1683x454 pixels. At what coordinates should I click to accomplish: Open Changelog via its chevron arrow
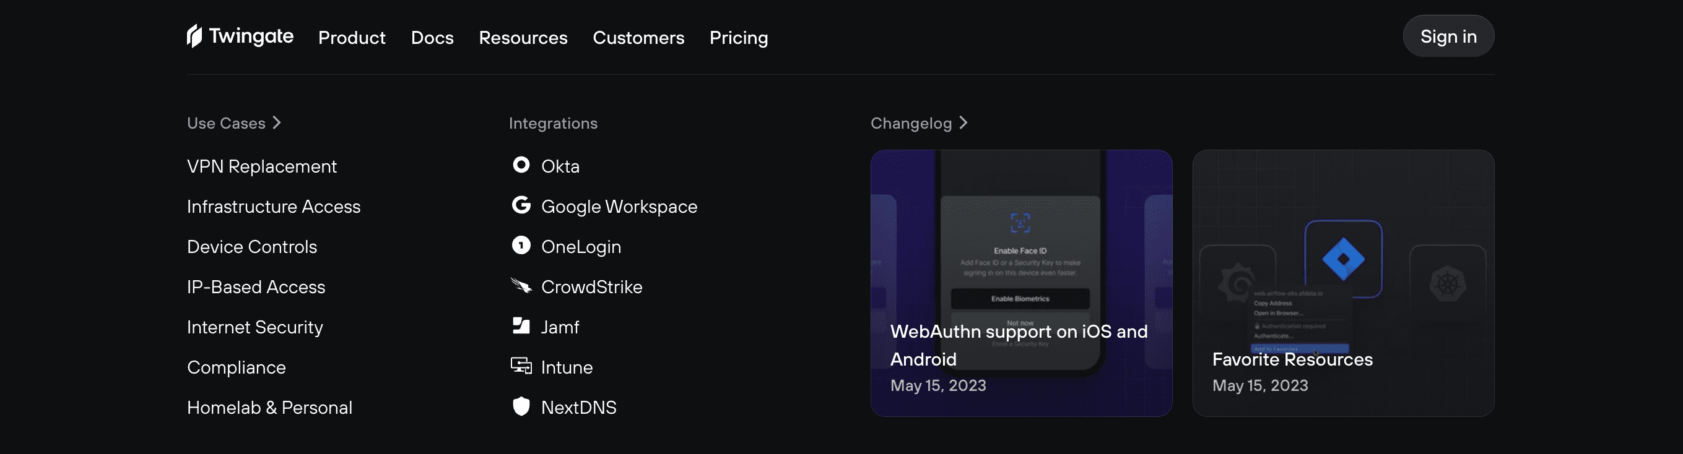point(963,122)
